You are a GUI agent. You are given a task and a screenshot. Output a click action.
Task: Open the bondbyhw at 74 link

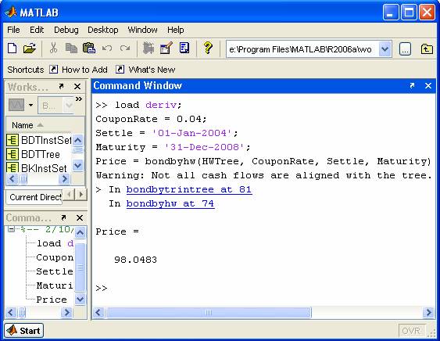pyautogui.click(x=170, y=203)
